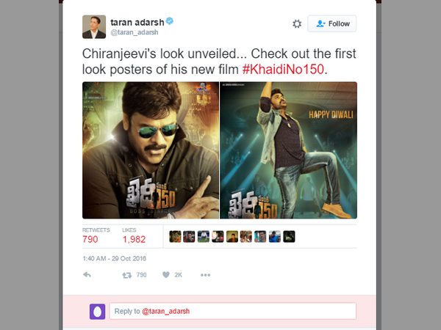The width and height of the screenshot is (441, 330).
Task: Open the Happy Diwali poster image
Action: point(288,150)
